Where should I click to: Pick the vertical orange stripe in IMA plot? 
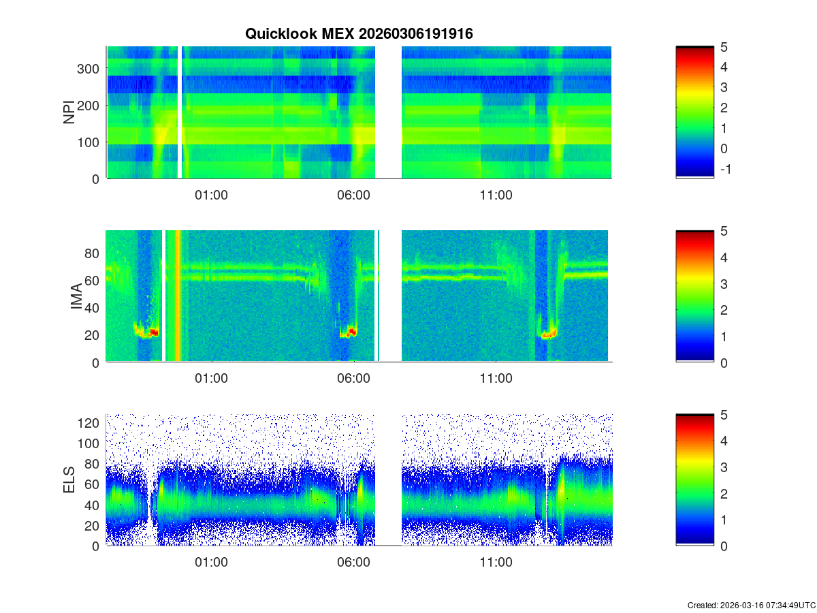click(x=178, y=296)
